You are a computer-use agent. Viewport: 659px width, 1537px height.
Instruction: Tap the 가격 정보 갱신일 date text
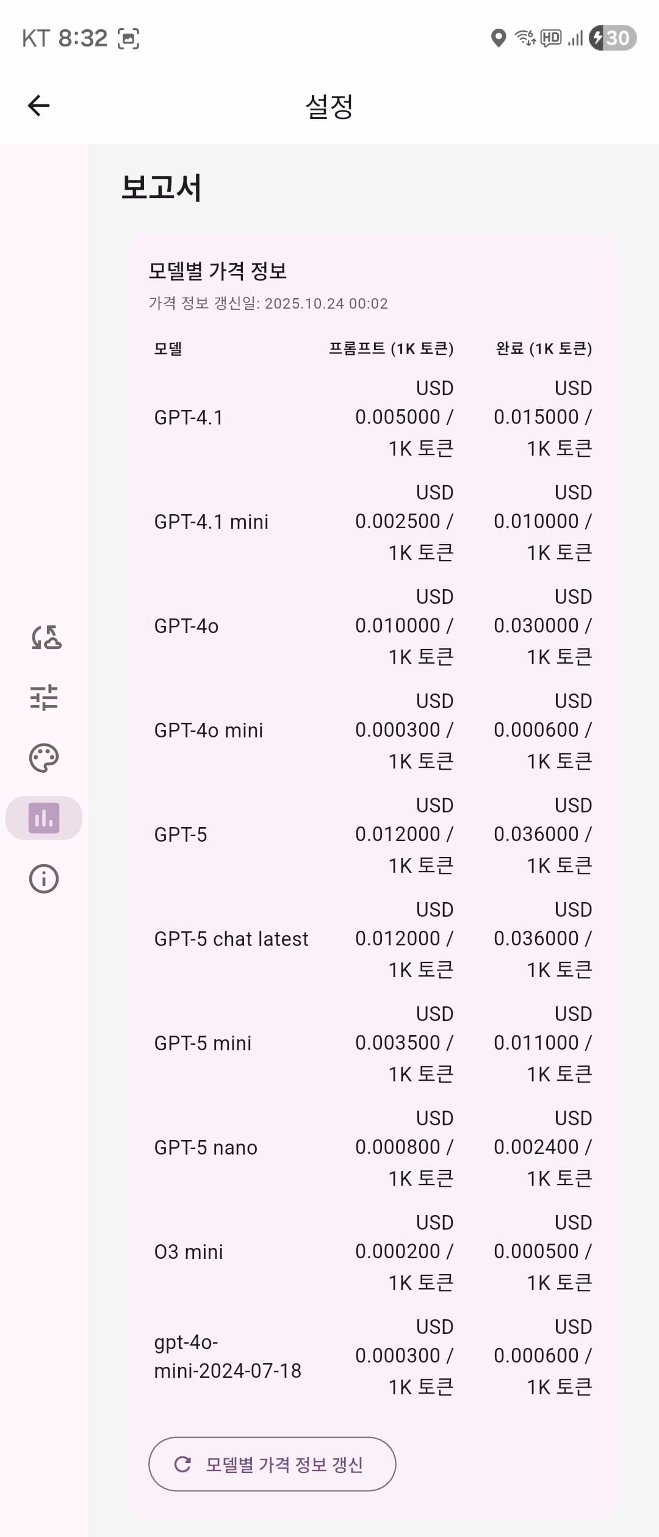tap(268, 304)
